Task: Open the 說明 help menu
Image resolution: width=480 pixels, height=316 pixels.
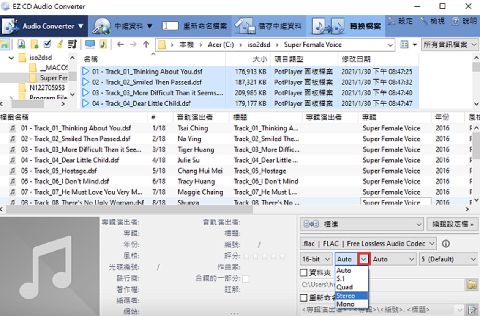Action: coord(464,21)
